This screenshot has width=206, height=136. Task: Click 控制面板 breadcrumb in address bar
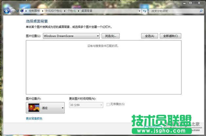pos(34,11)
